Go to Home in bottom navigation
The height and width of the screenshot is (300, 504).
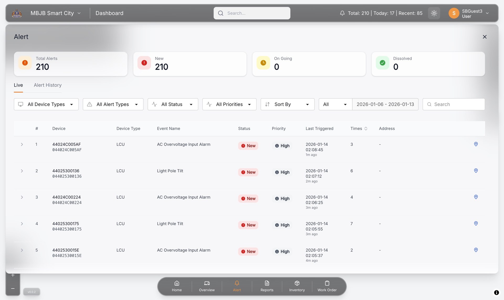[x=177, y=286]
